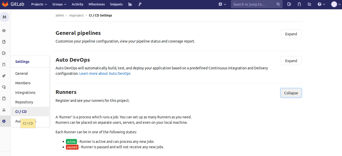Open the to-do list checkmark icon
Image resolution: width=342 pixels, height=156 pixels.
click(309, 4)
